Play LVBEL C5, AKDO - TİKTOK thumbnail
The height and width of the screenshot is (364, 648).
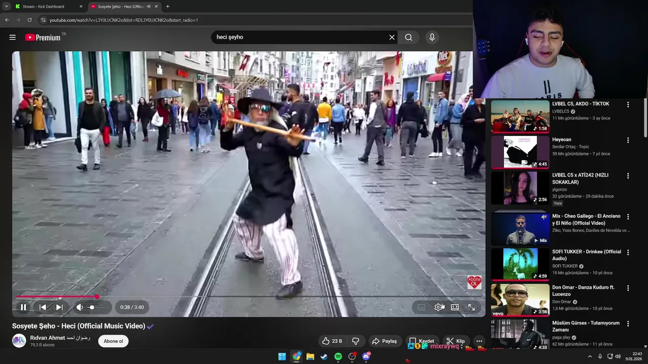click(520, 116)
